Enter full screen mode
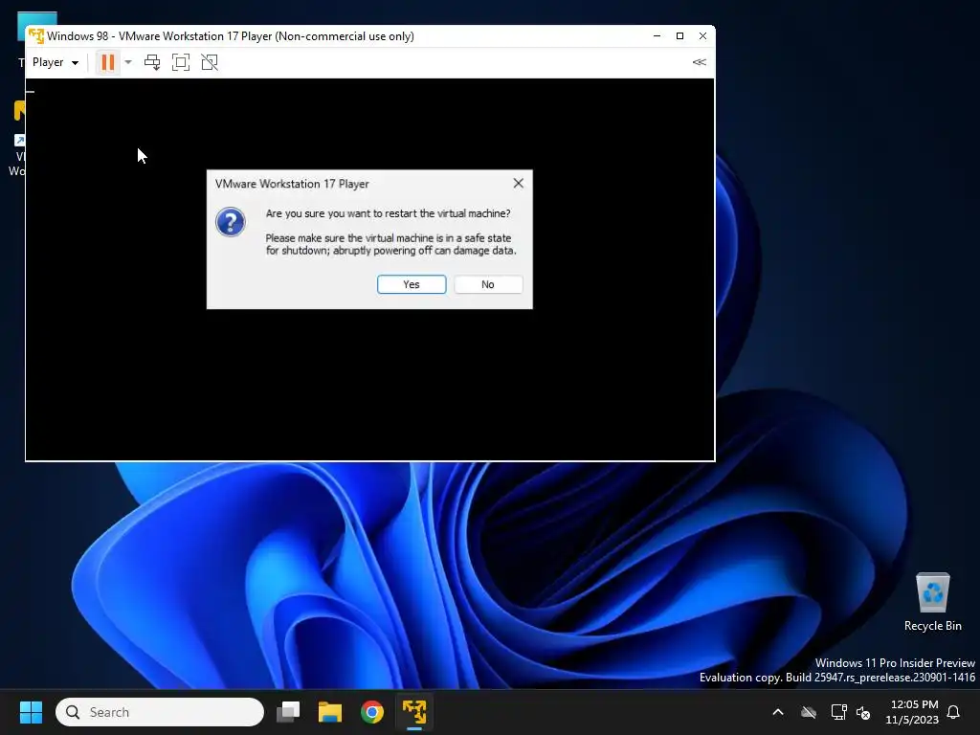This screenshot has height=735, width=980. click(181, 62)
